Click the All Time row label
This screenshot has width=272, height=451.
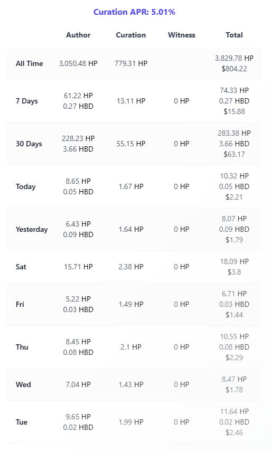tap(30, 63)
